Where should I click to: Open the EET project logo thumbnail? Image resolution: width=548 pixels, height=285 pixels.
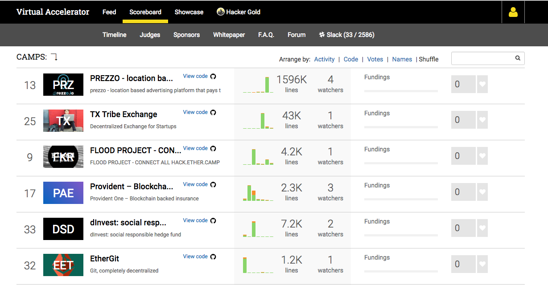point(63,265)
